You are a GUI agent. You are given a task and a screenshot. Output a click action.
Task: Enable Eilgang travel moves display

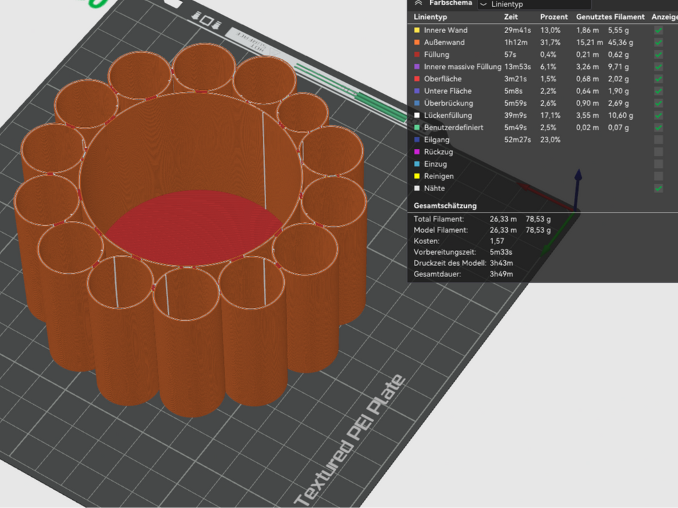pos(658,140)
